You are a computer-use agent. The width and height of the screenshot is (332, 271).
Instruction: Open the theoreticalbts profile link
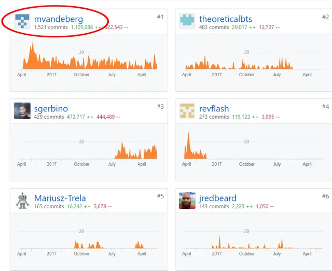click(x=226, y=19)
